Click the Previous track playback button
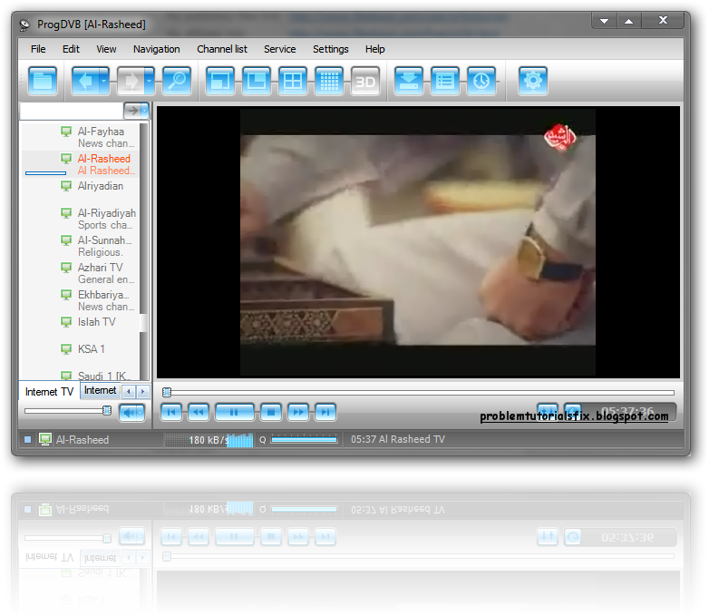Image resolution: width=709 pixels, height=616 pixels. tap(171, 412)
